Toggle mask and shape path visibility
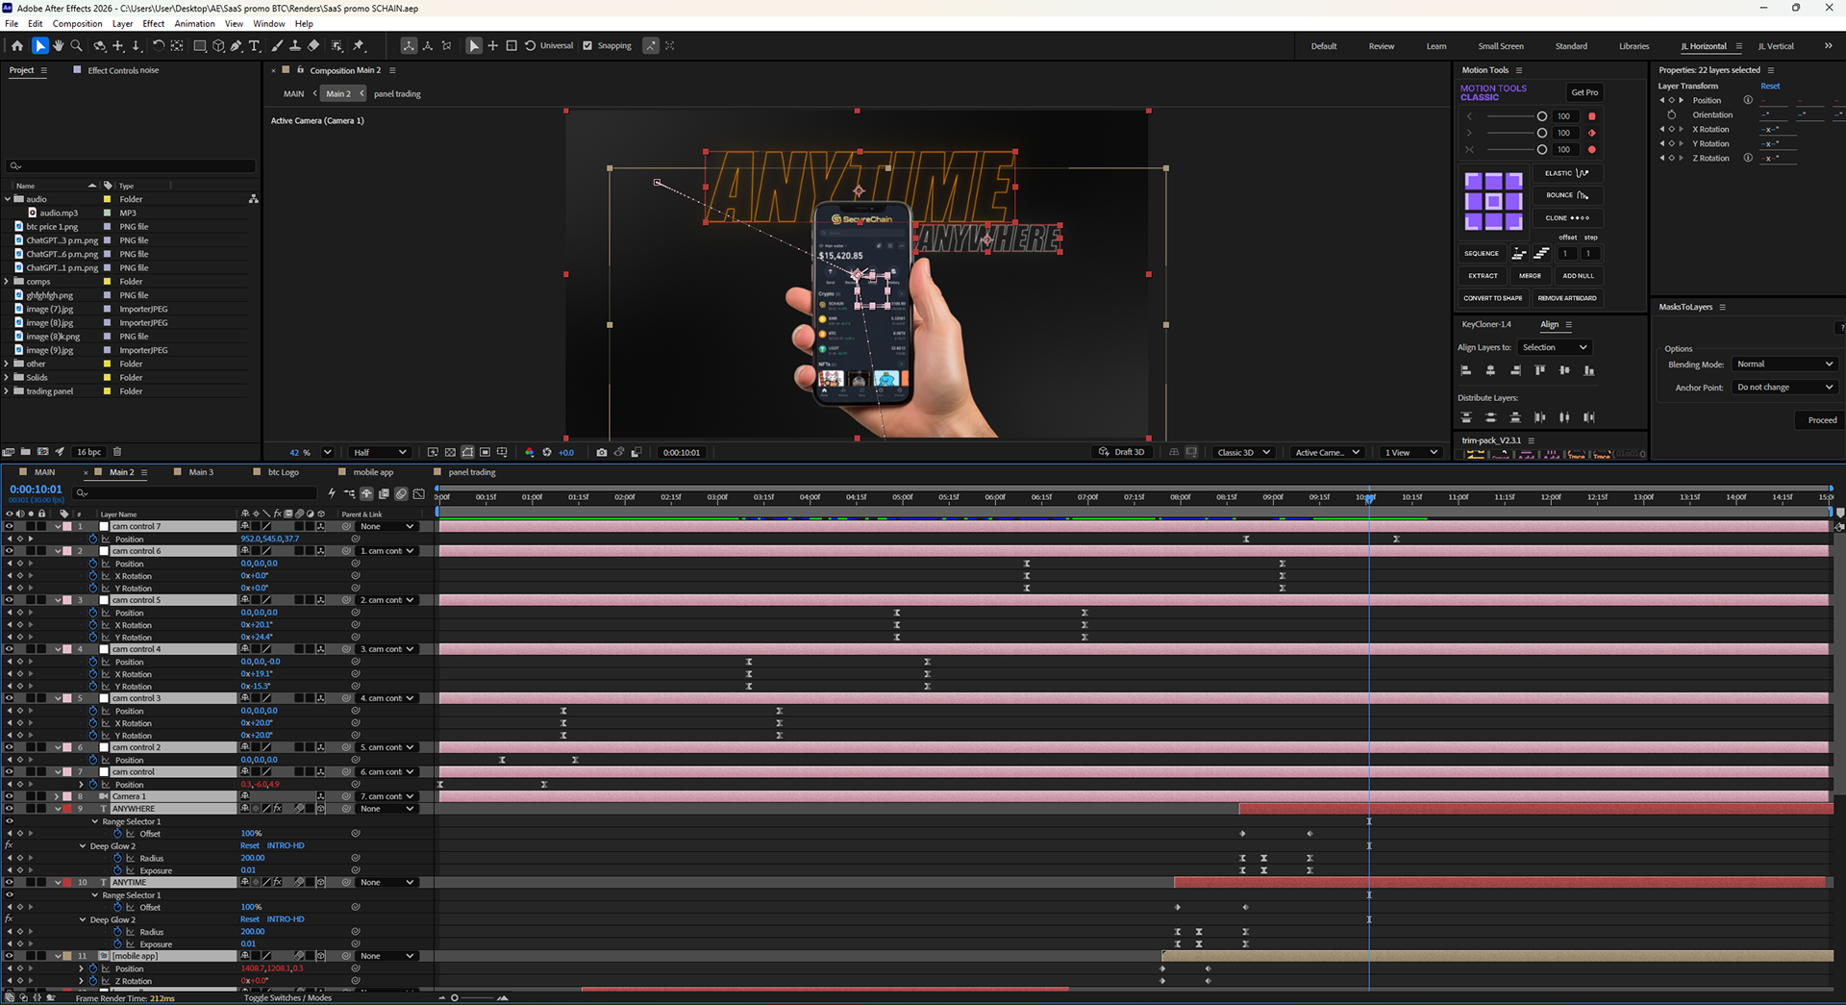 coord(467,452)
